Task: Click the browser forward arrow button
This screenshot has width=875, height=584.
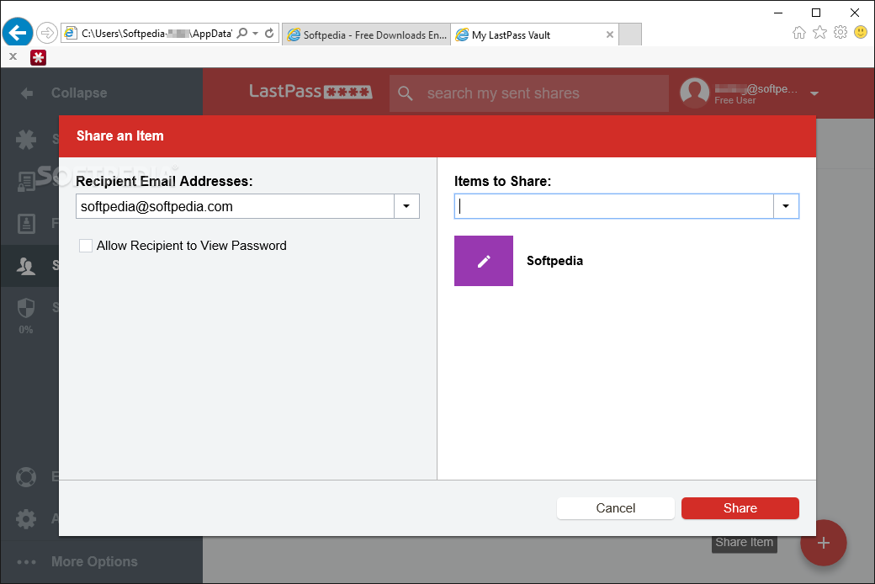Action: [x=47, y=33]
